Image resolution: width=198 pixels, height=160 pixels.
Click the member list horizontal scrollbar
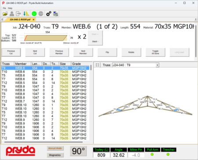click(x=44, y=142)
